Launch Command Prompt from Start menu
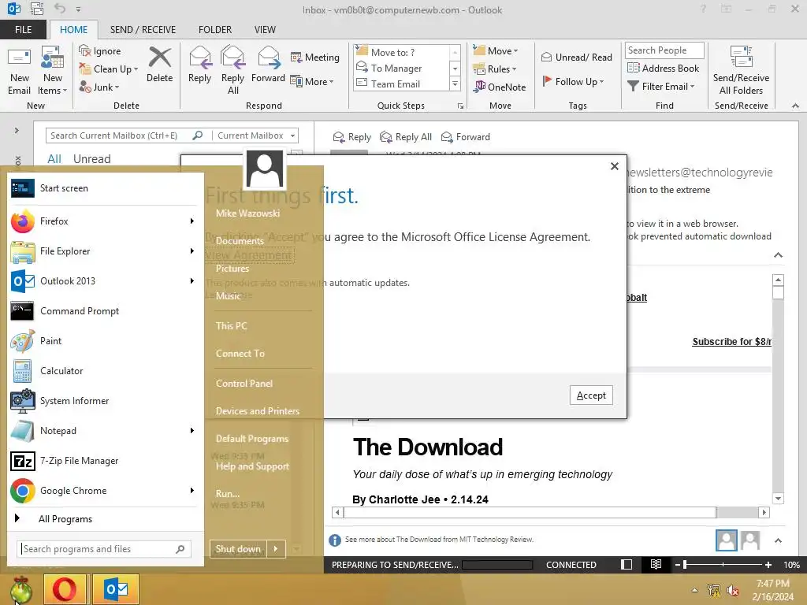807x605 pixels. click(103, 311)
